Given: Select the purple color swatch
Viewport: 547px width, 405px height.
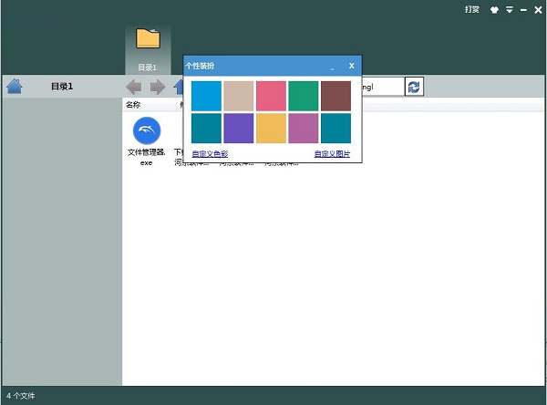Looking at the screenshot, I should point(239,128).
